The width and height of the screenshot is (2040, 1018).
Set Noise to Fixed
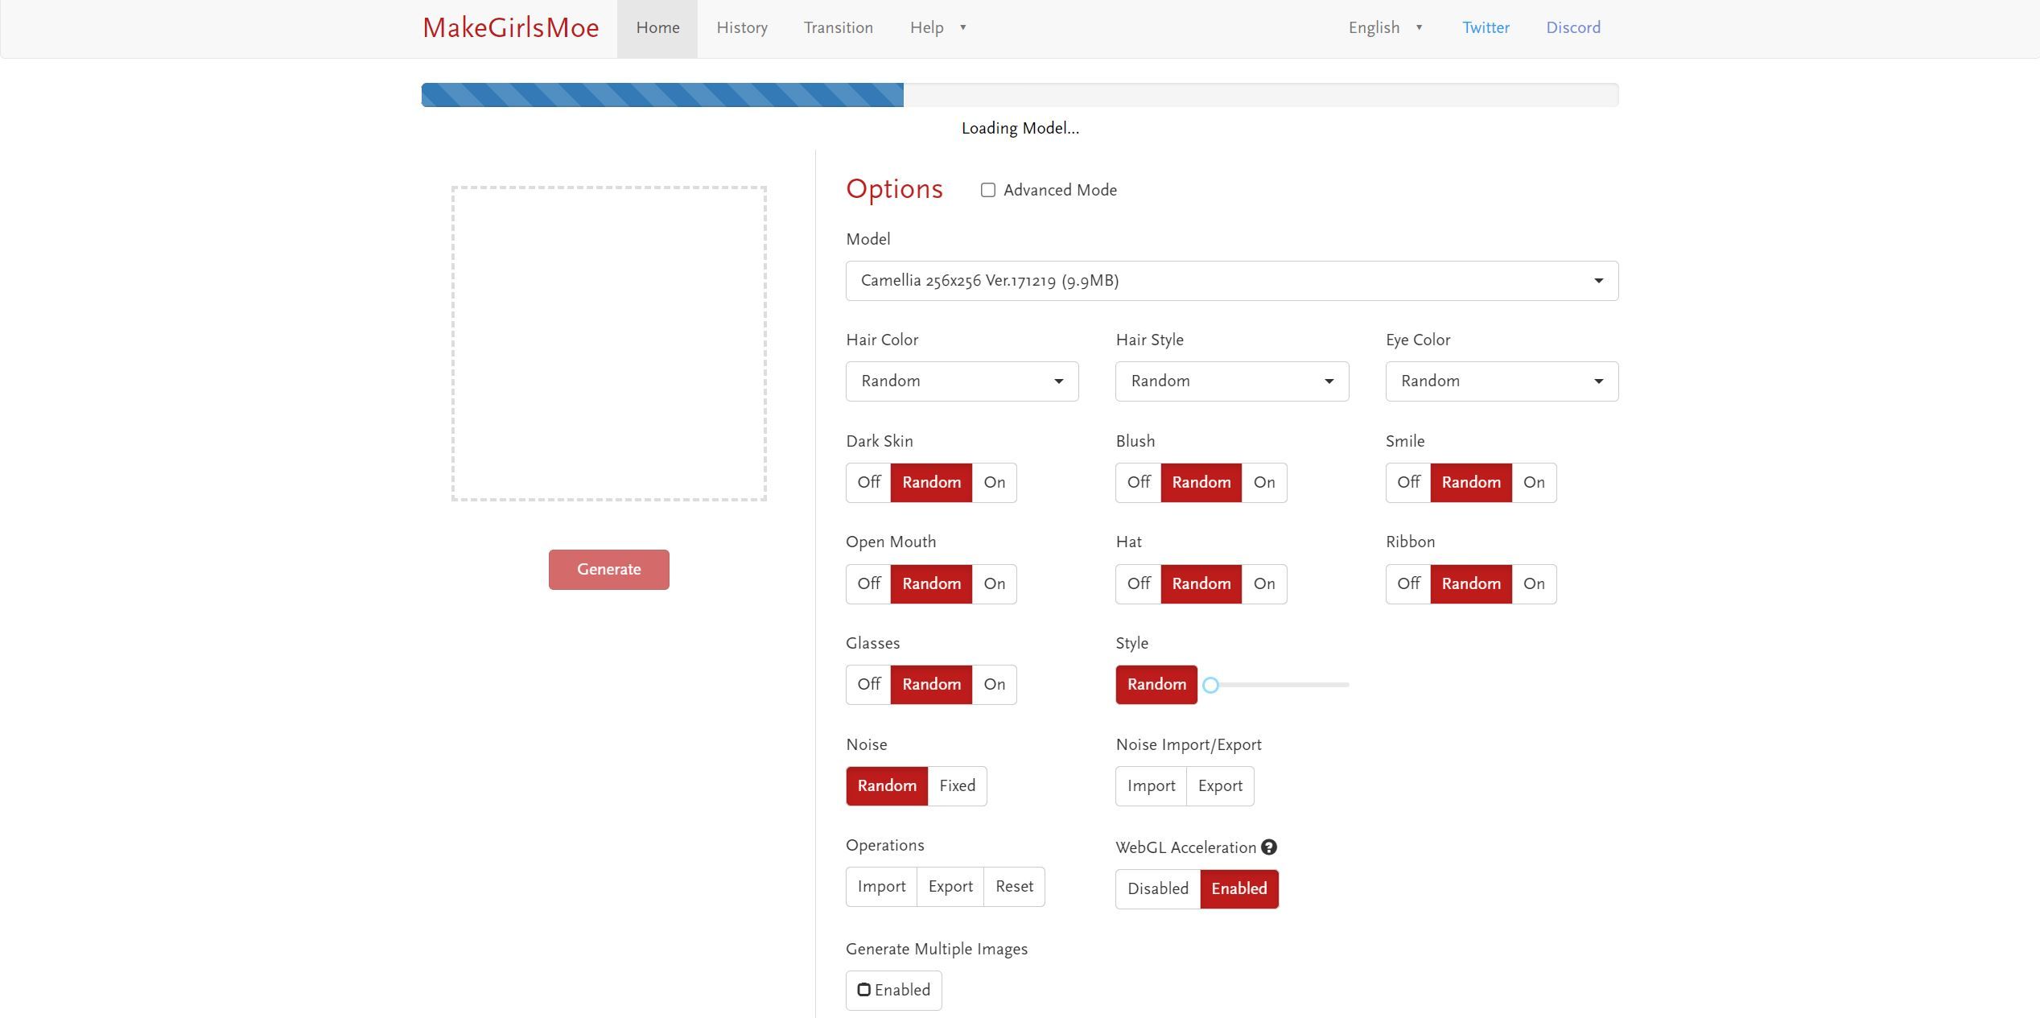coord(956,785)
